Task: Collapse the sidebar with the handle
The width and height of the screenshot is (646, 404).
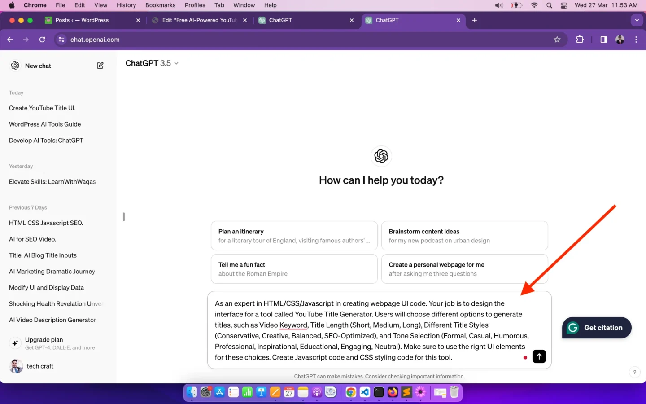Action: [x=124, y=217]
